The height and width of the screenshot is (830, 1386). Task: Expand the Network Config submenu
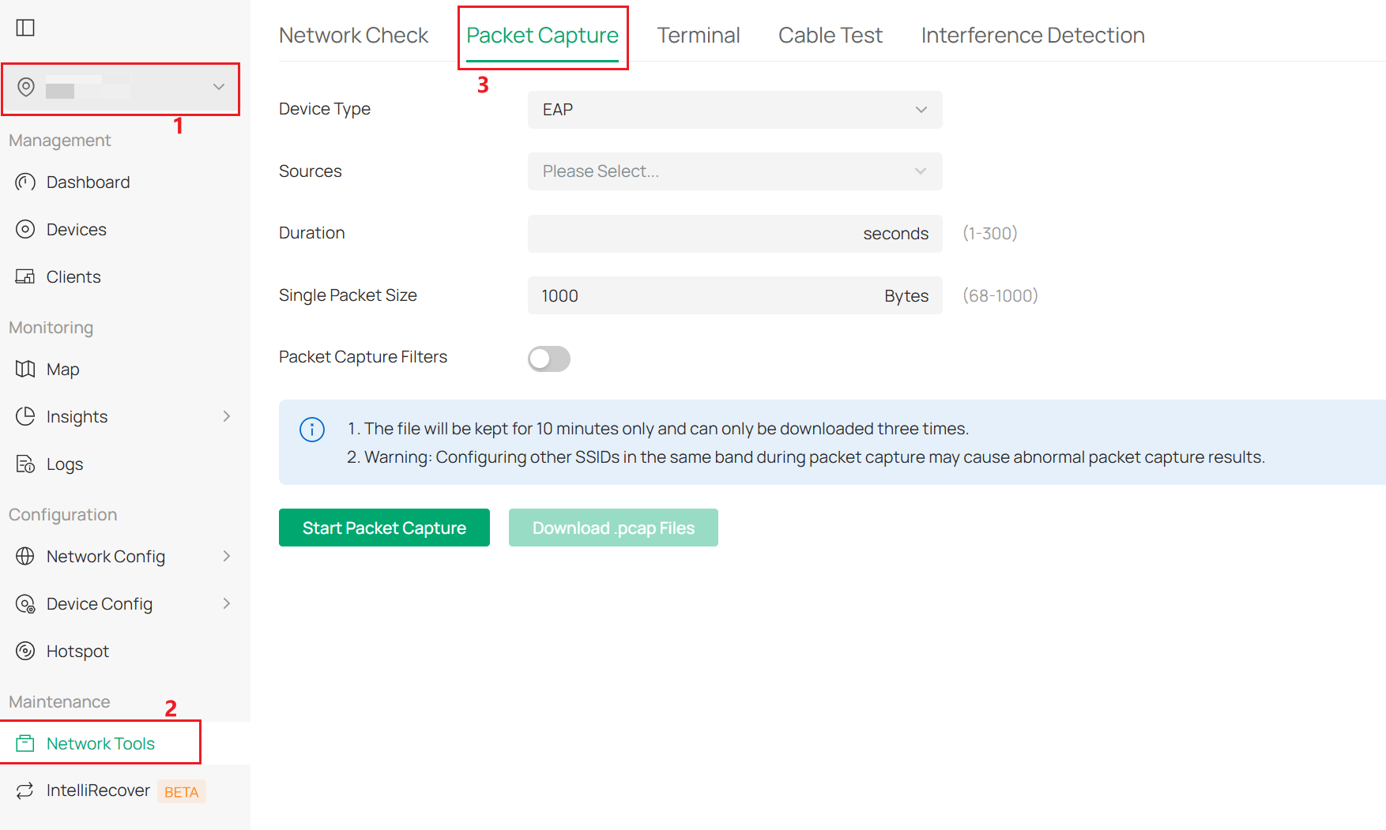(105, 556)
